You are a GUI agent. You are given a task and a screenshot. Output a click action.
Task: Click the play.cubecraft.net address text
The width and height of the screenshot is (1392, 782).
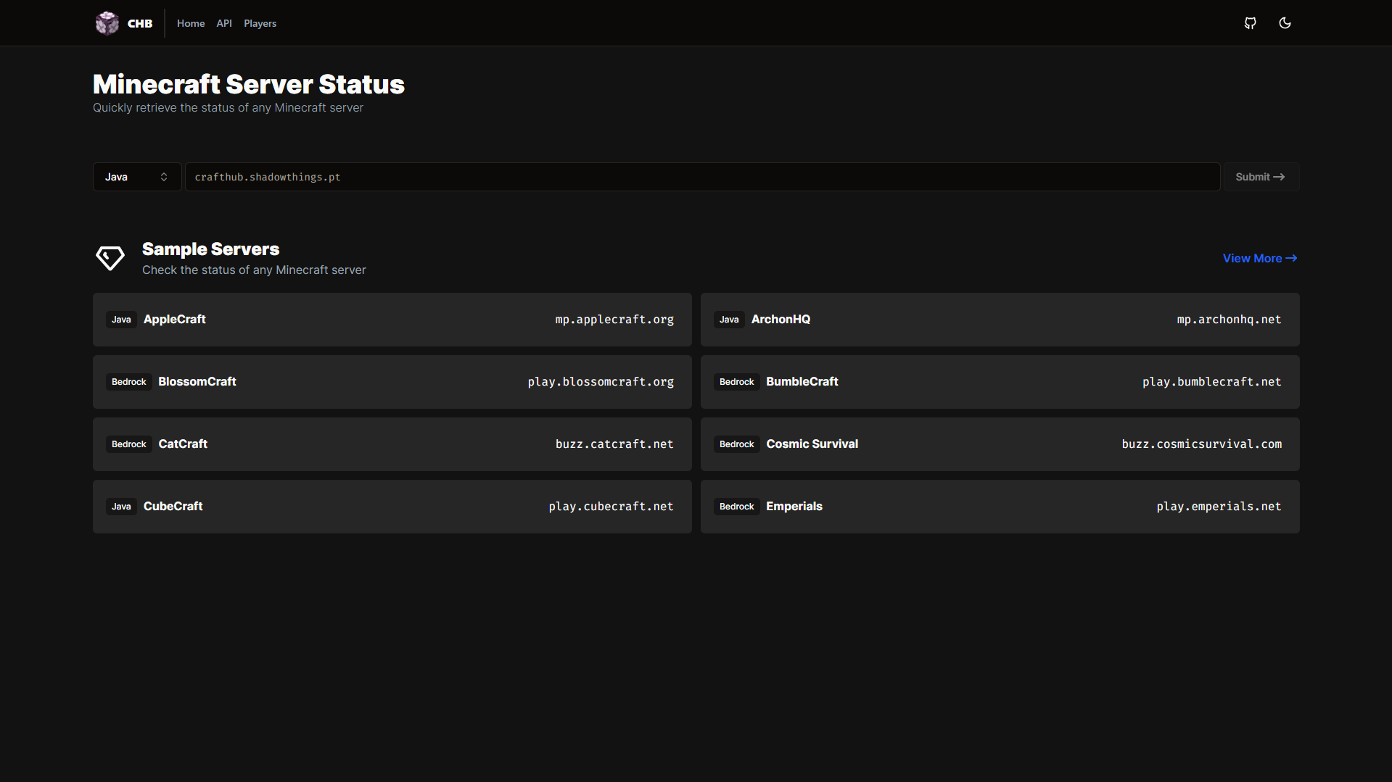[x=611, y=507]
